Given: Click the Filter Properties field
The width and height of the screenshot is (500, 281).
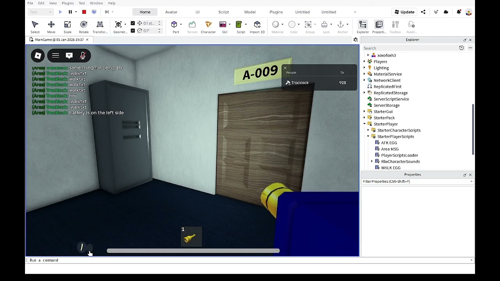Looking at the screenshot, I should (417, 181).
